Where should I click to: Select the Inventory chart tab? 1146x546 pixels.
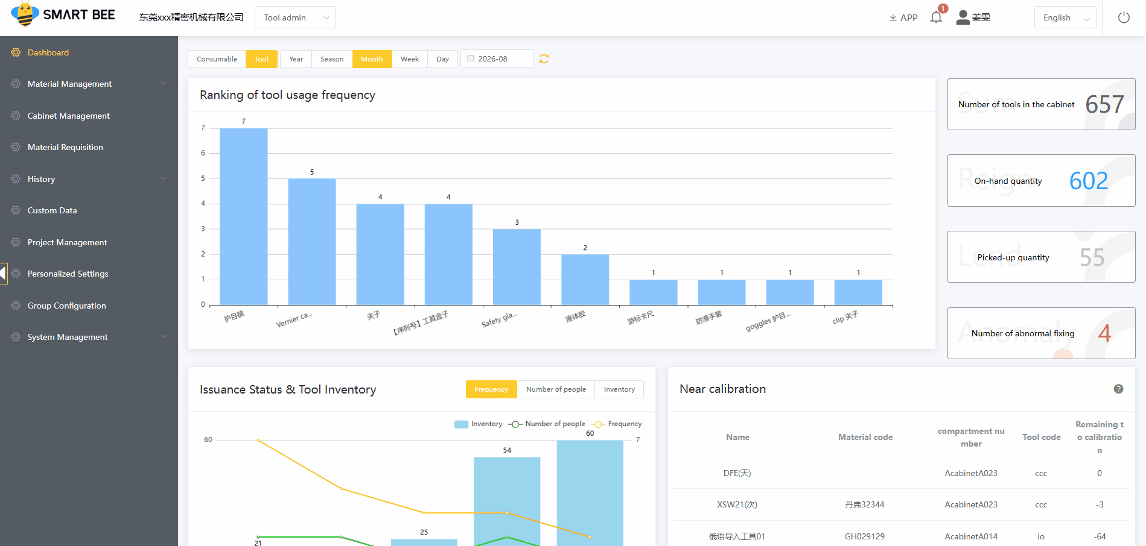pos(619,389)
